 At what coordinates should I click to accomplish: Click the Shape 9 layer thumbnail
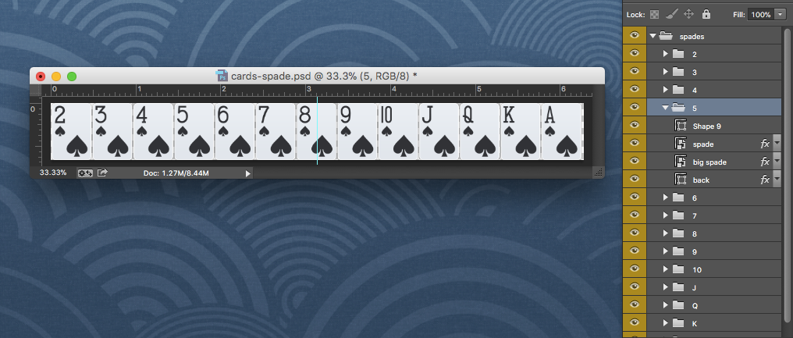coord(681,126)
